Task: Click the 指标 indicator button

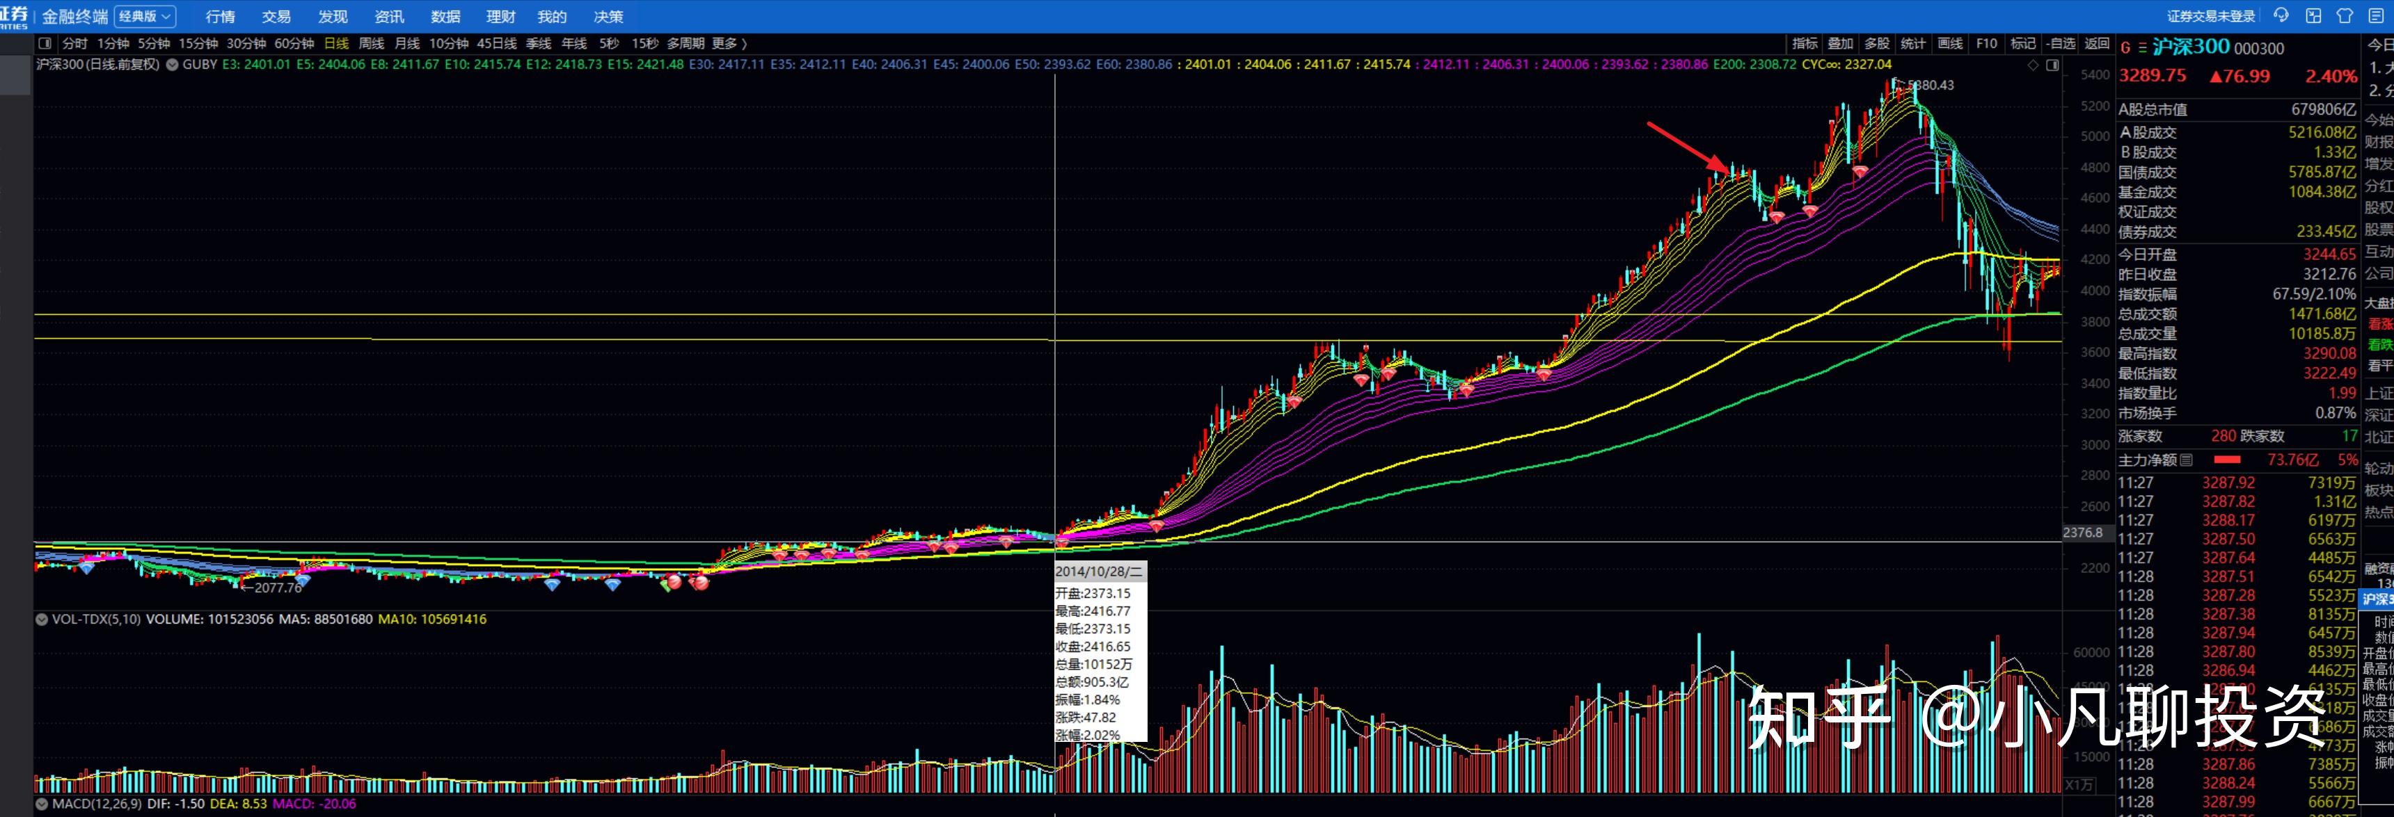Action: (x=1805, y=44)
